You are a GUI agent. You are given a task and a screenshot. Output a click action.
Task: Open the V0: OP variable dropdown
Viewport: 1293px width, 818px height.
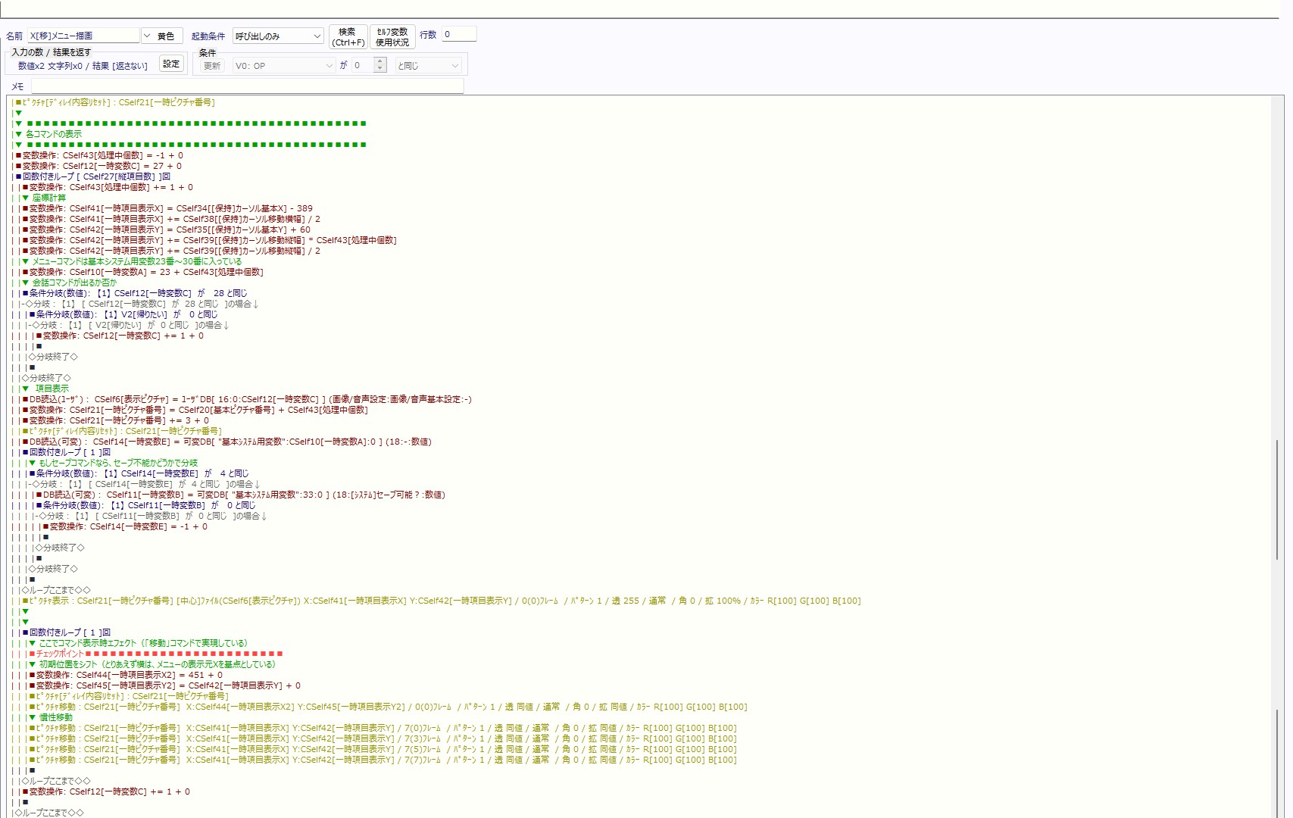coord(283,66)
